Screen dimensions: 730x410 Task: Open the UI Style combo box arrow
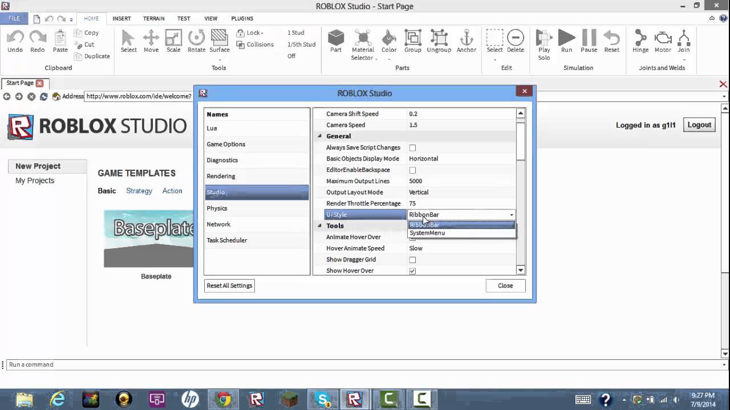coord(511,215)
